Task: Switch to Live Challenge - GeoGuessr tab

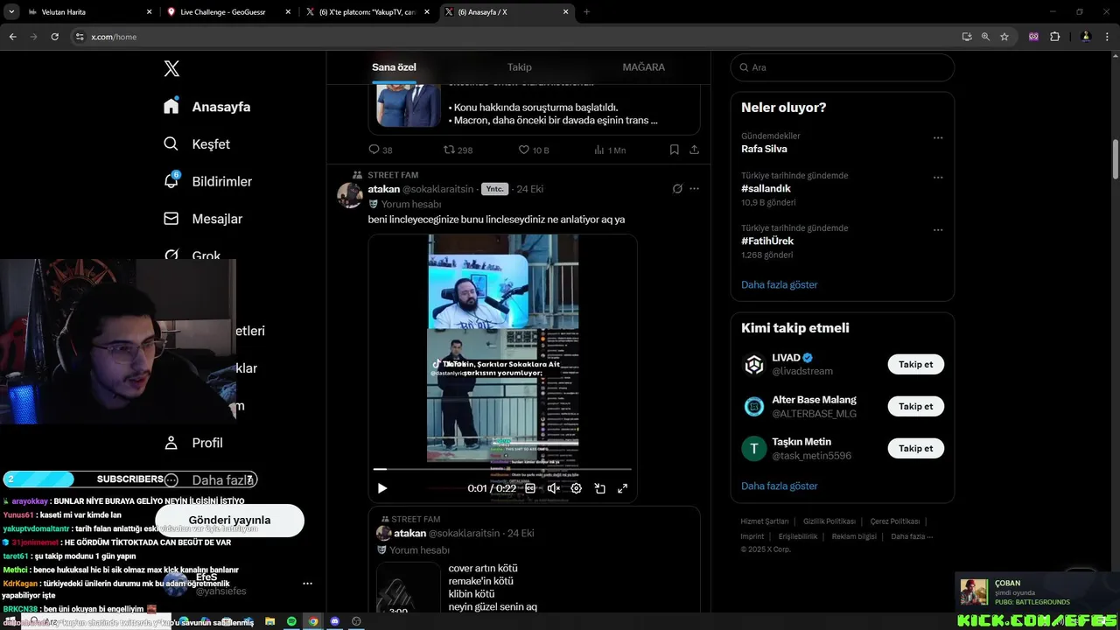Action: (229, 12)
